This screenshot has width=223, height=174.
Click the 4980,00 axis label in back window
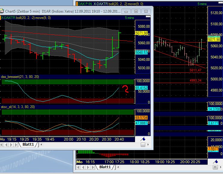(x=216, y=90)
